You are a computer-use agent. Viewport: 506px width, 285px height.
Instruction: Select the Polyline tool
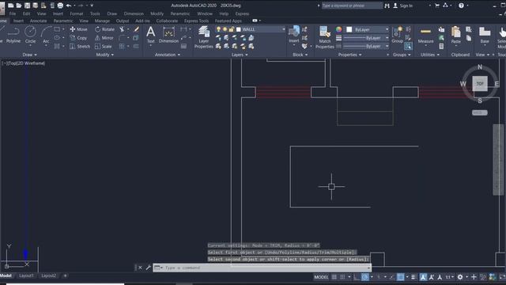click(13, 35)
